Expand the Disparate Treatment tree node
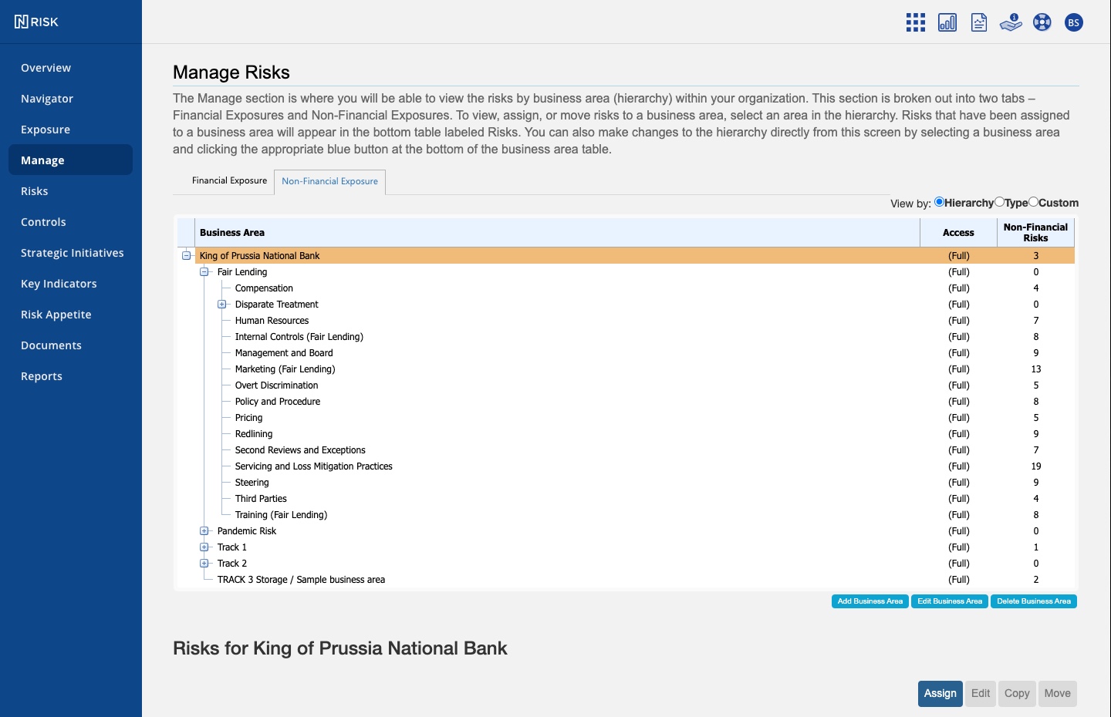1111x717 pixels. [x=222, y=305]
